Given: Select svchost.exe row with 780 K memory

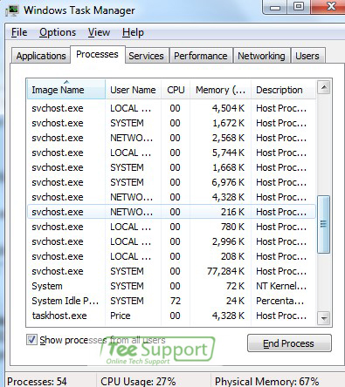Looking at the screenshot, I should 171,227.
